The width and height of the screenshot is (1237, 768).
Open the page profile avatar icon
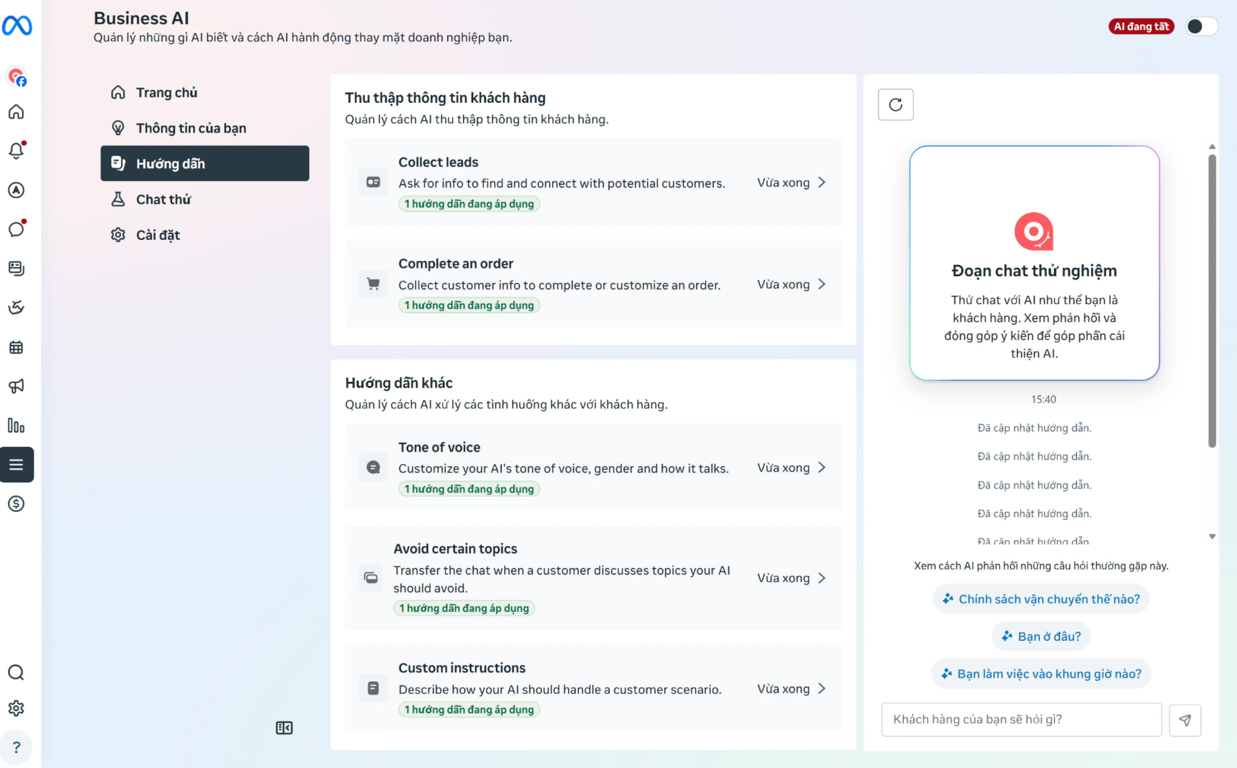tap(17, 77)
